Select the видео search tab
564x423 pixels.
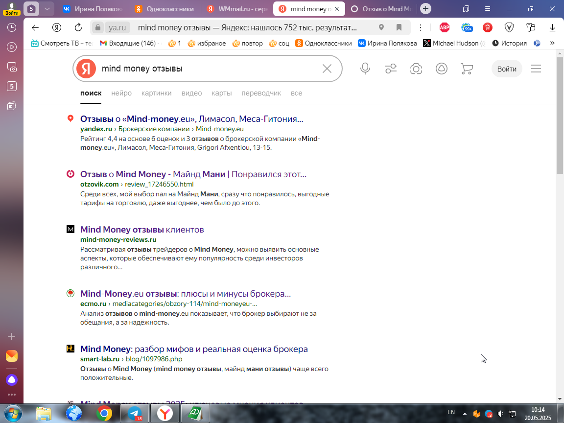(192, 93)
